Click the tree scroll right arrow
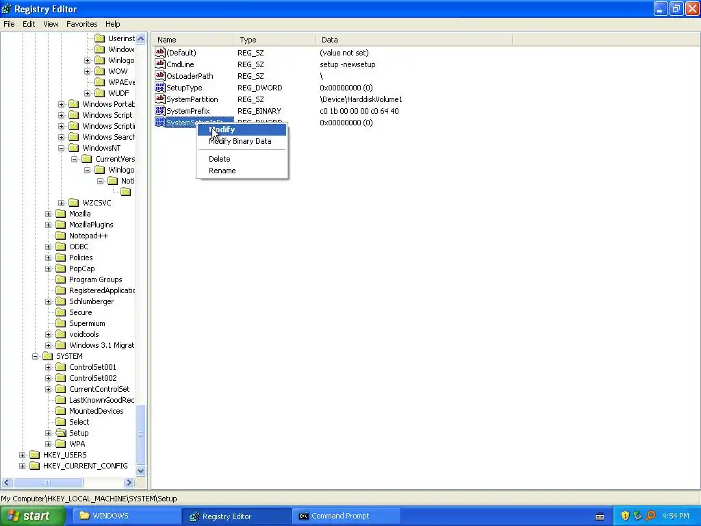This screenshot has width=701, height=526. pos(129,483)
